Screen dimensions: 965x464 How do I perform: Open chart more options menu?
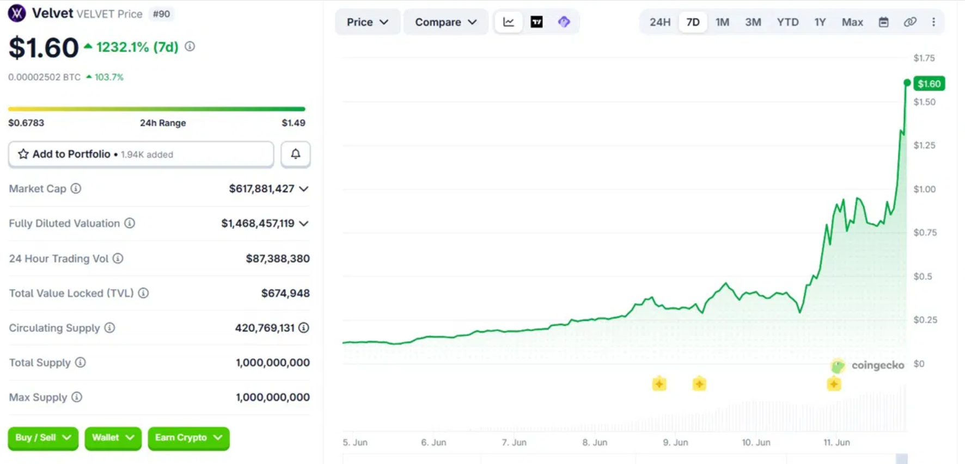pyautogui.click(x=933, y=22)
